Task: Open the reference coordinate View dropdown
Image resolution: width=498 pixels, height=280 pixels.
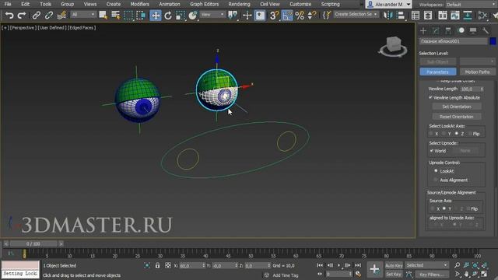Action: (212, 15)
